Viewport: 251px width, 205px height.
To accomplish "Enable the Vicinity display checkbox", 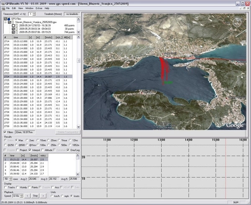I will coord(18,187).
